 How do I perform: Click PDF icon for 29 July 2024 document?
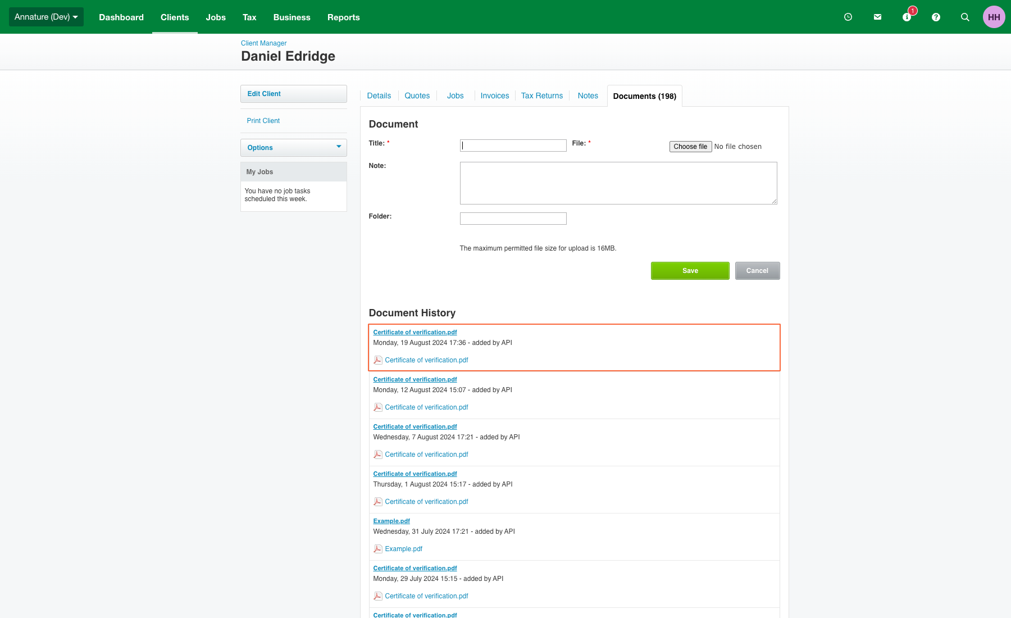coord(378,596)
